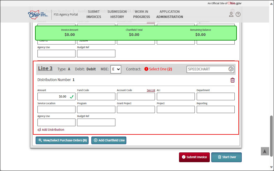The width and height of the screenshot is (274, 171).
Task: Click Select One (2) contract link
Action: (160, 69)
